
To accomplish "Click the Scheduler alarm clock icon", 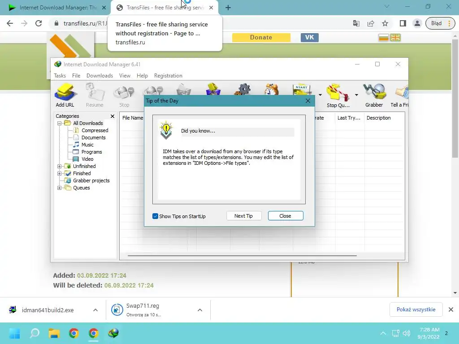I will point(272,89).
